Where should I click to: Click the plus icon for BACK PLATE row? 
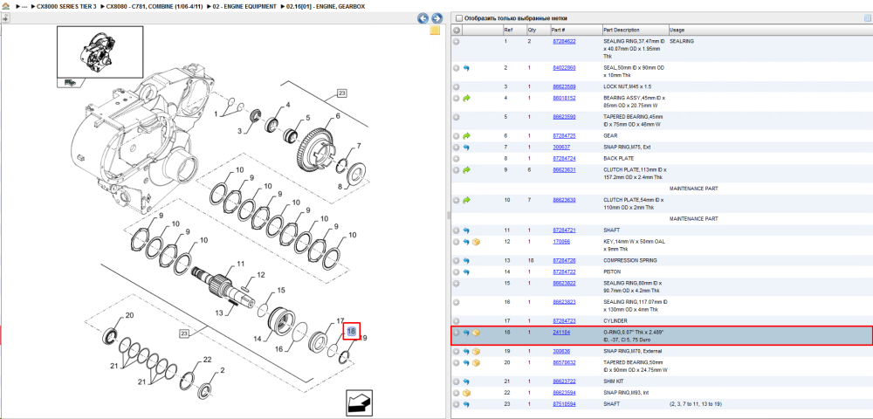click(x=456, y=159)
